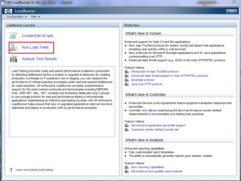This screenshot has width=241, height=181.
Task: Click the What's New in VuGen heading
Action: (x=143, y=33)
